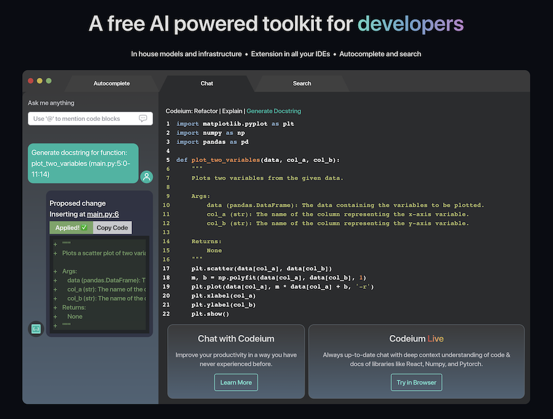This screenshot has height=419, width=553.
Task: Click the 'data (pandas.DataFrame)' line in the editor
Action: point(345,206)
